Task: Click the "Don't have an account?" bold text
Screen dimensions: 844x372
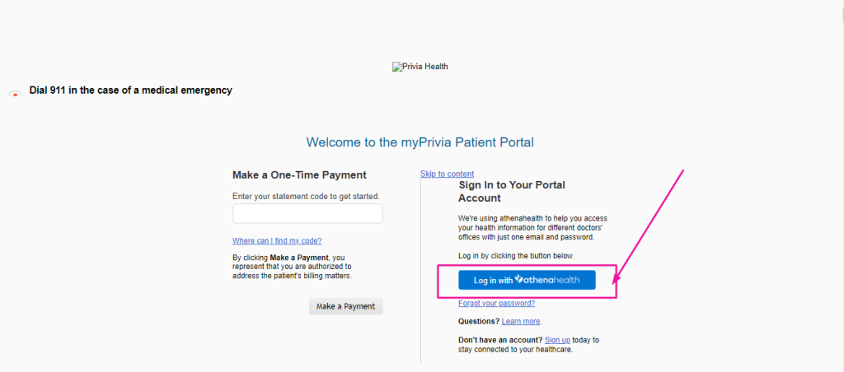Action: pos(500,340)
